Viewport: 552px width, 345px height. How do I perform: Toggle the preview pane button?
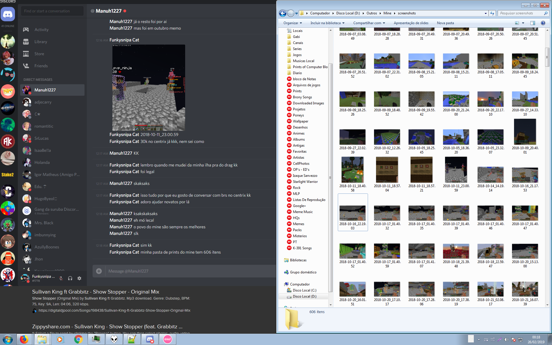[532, 23]
